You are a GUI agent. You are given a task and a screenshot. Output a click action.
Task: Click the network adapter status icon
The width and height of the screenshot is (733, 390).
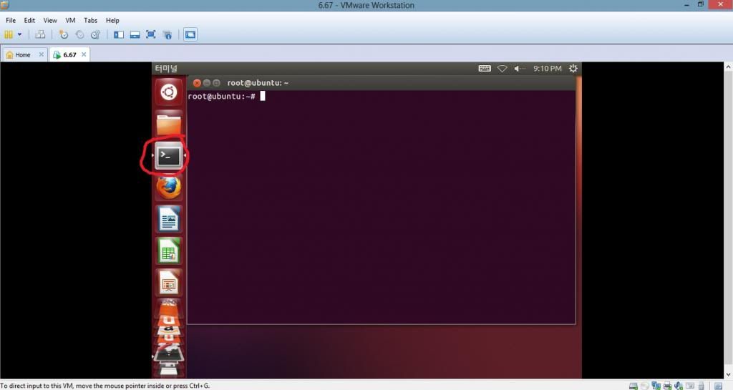tap(656, 386)
